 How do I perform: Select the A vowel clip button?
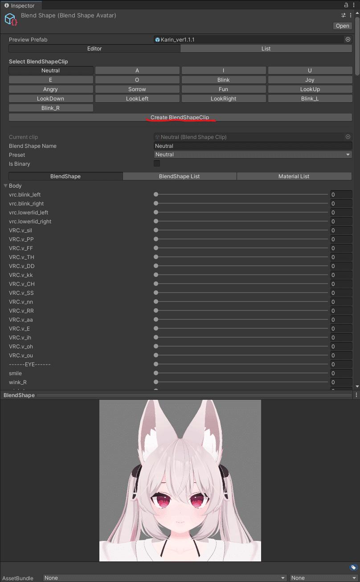137,71
